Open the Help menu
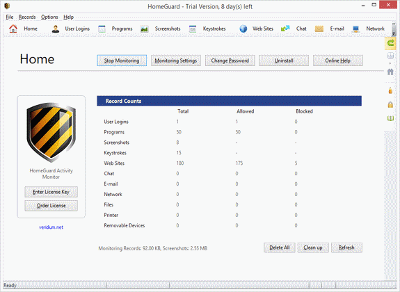The width and height of the screenshot is (400, 292). coord(68,17)
